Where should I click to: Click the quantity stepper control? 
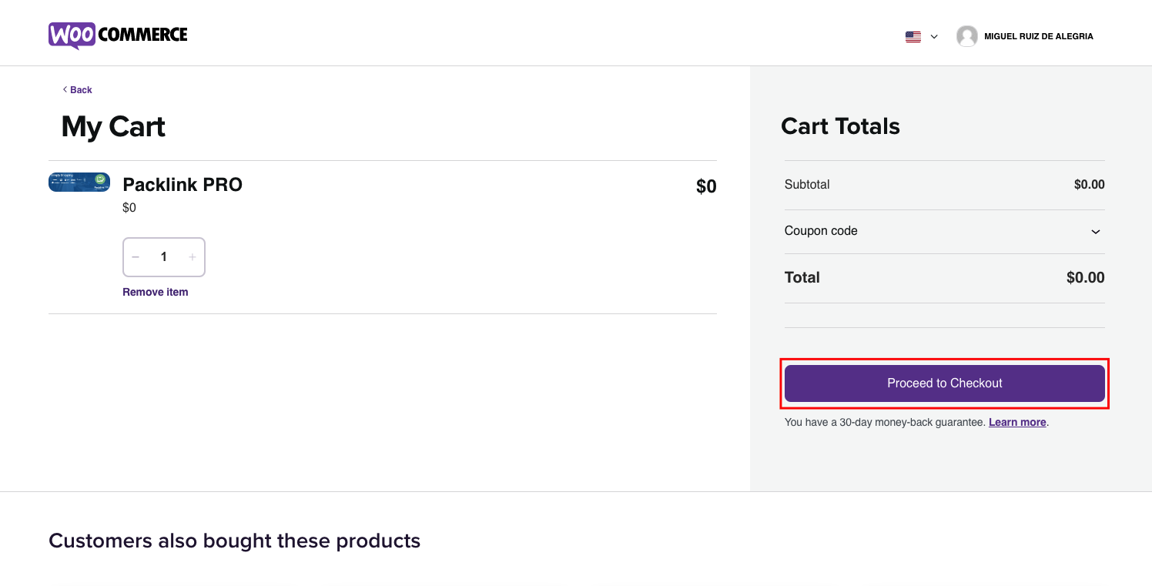coord(163,256)
